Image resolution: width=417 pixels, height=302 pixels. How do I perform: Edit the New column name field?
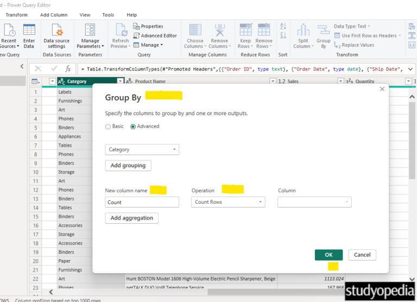[x=142, y=202]
